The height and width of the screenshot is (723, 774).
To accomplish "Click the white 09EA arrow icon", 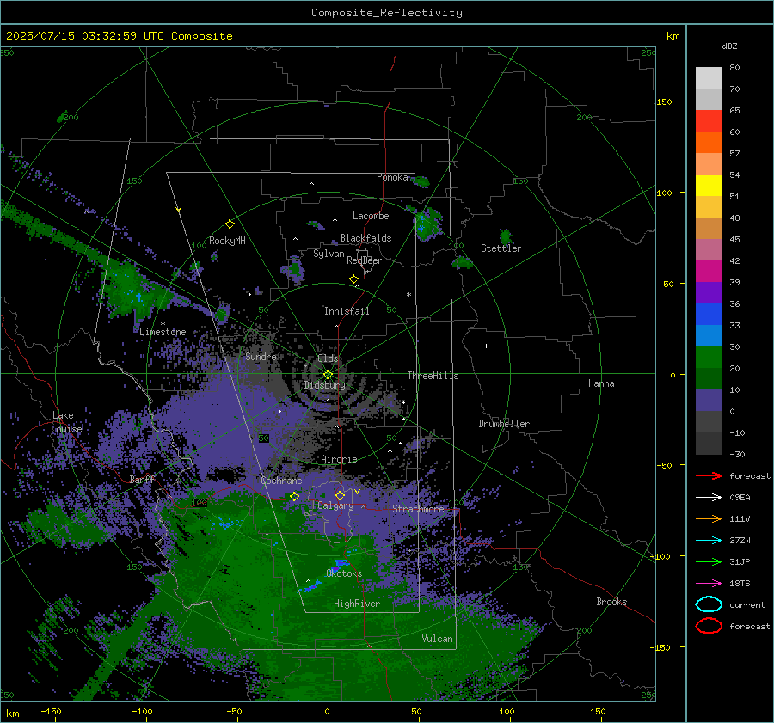I will (x=709, y=497).
